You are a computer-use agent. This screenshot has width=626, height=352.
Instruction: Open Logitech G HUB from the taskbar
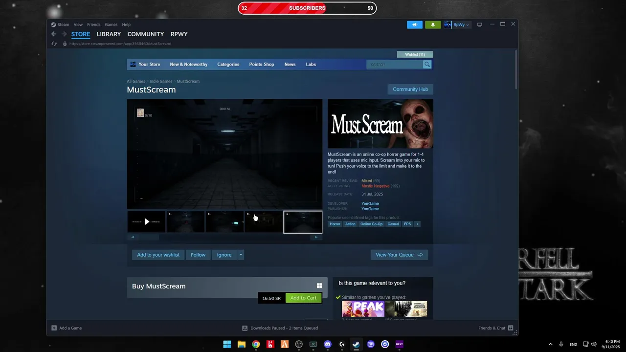click(x=342, y=344)
